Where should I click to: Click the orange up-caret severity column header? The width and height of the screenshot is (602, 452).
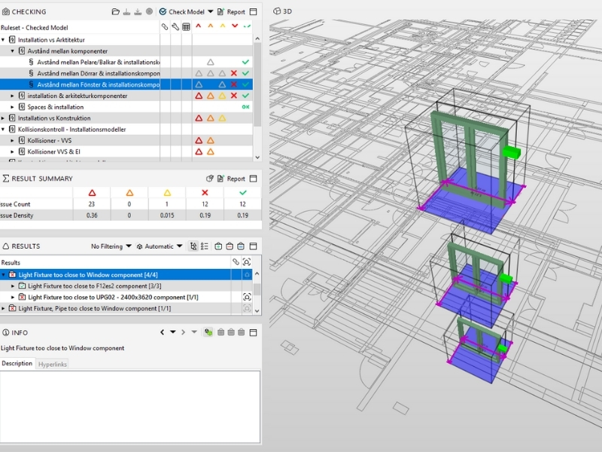(211, 26)
